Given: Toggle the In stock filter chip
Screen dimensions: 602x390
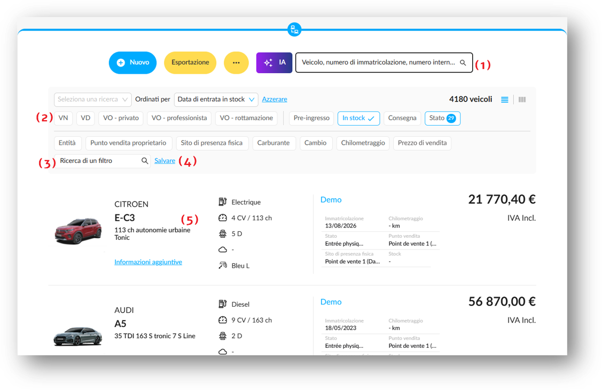Looking at the screenshot, I should point(358,118).
